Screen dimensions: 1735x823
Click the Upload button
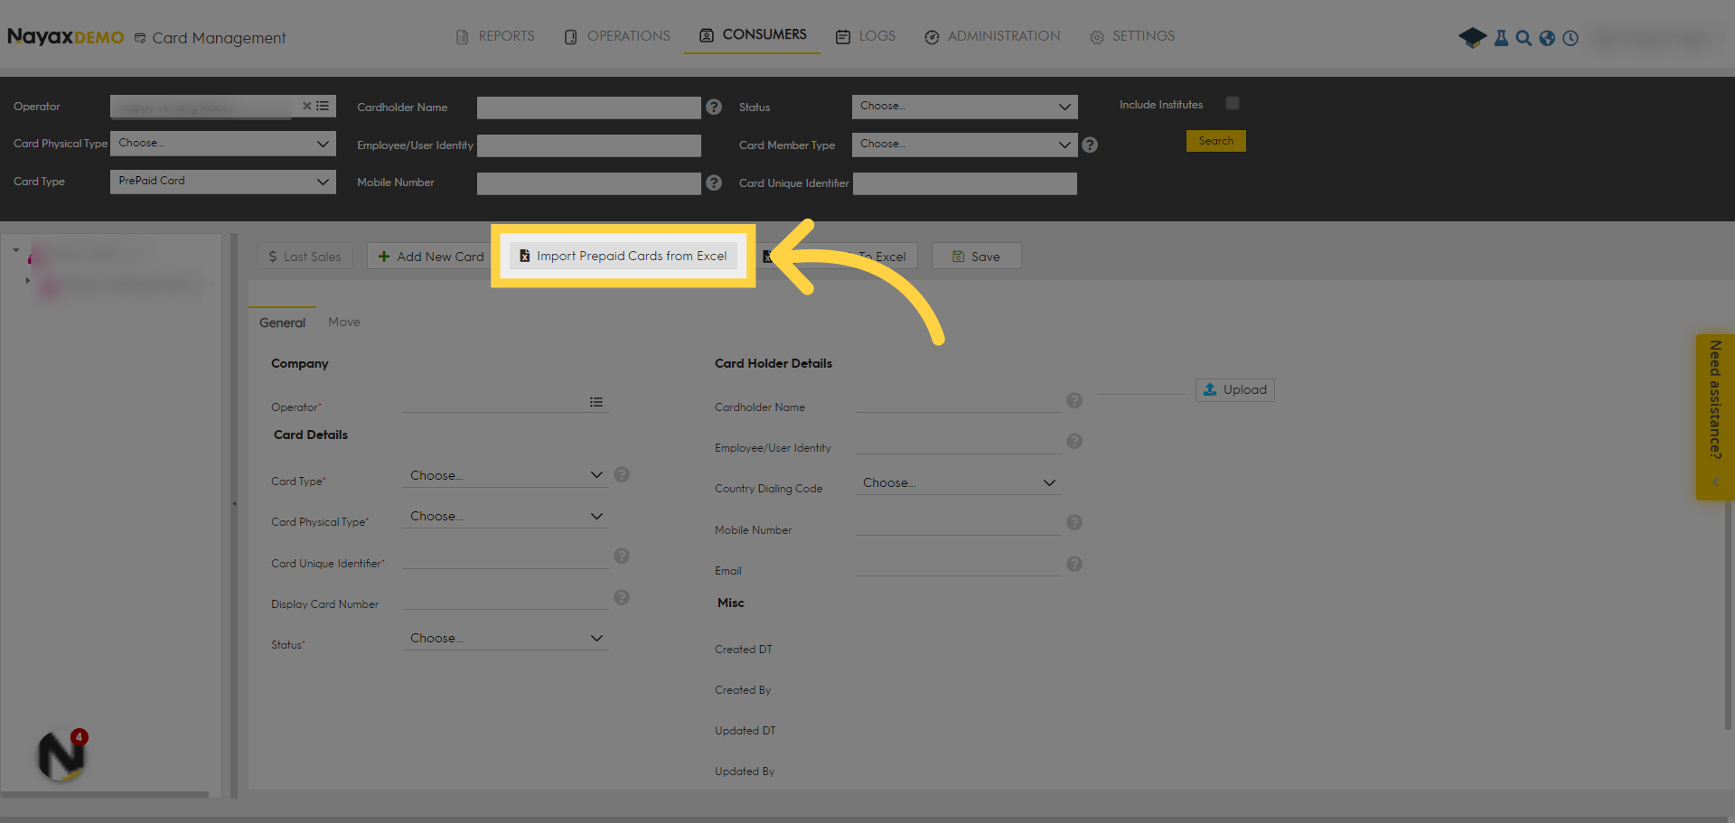[x=1235, y=389]
